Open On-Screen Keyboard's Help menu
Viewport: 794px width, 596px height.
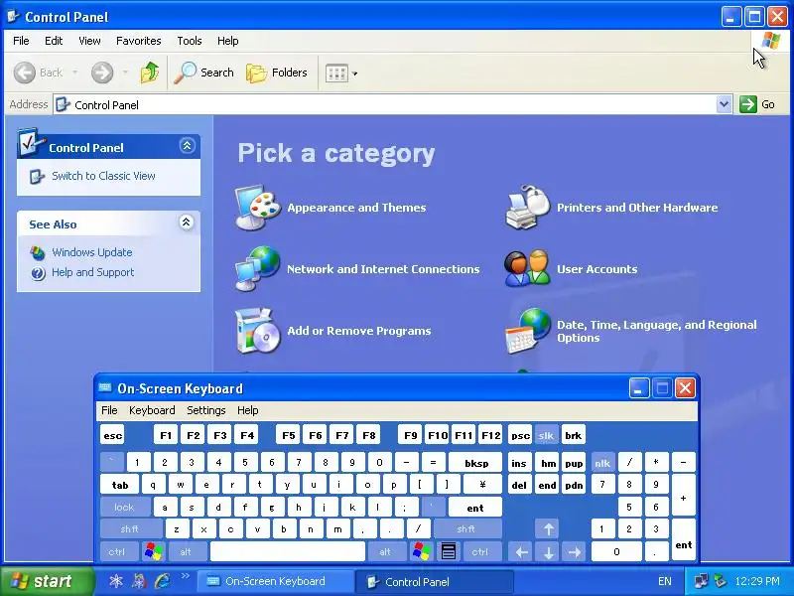(247, 410)
